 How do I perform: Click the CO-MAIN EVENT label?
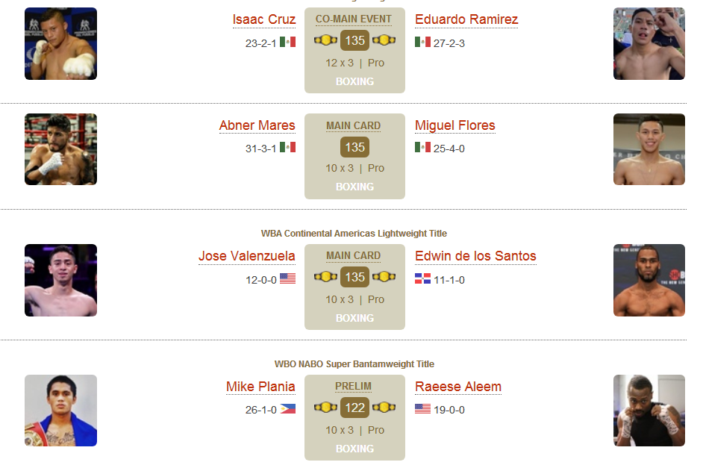tap(353, 19)
